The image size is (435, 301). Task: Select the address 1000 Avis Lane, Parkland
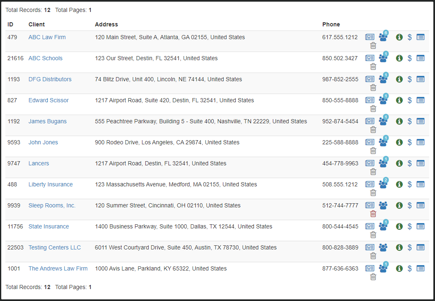click(161, 268)
